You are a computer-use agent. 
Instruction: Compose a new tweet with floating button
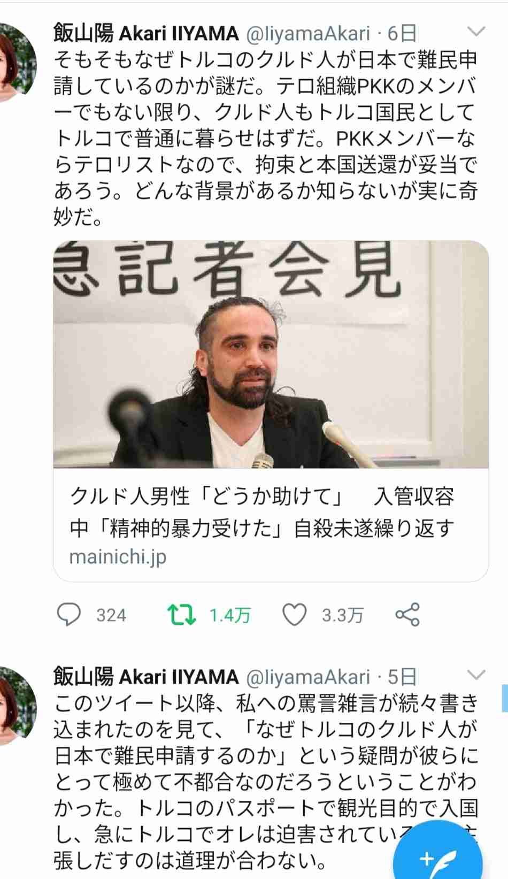(x=437, y=853)
